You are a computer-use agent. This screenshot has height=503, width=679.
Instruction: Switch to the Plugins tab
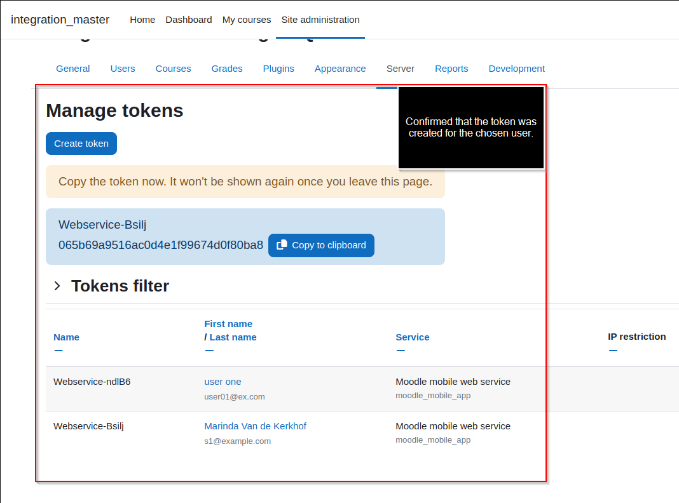click(x=278, y=69)
